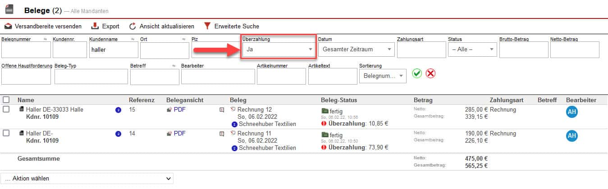
Task: Open PDF icon for Rechnung 11
Action: click(169, 134)
